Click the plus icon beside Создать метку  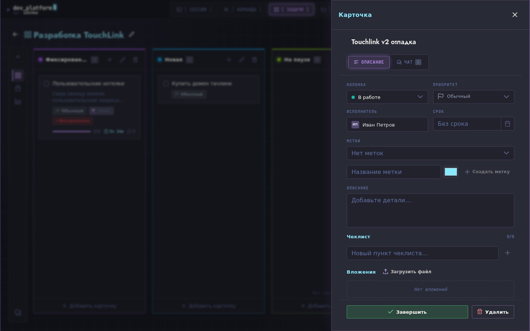(467, 172)
